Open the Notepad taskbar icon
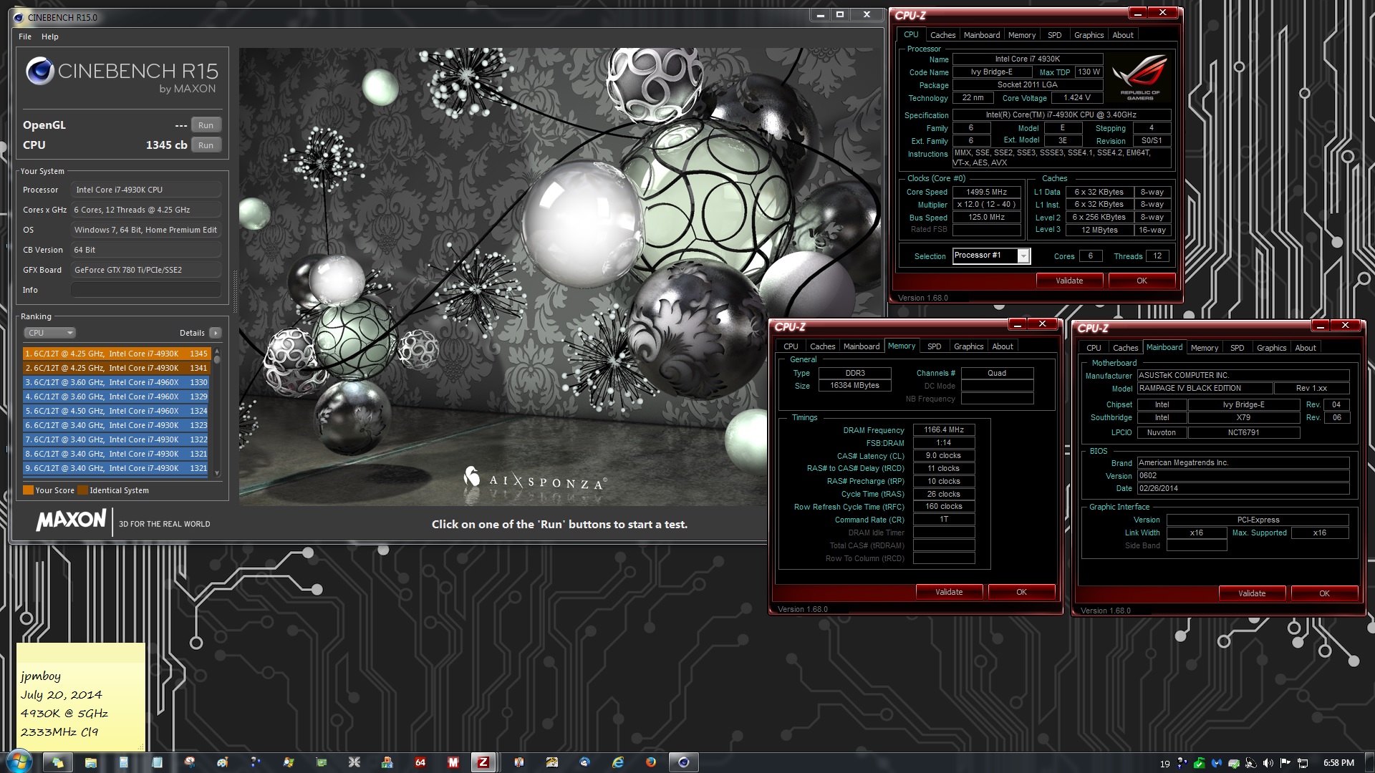The width and height of the screenshot is (1375, 773). (x=157, y=762)
